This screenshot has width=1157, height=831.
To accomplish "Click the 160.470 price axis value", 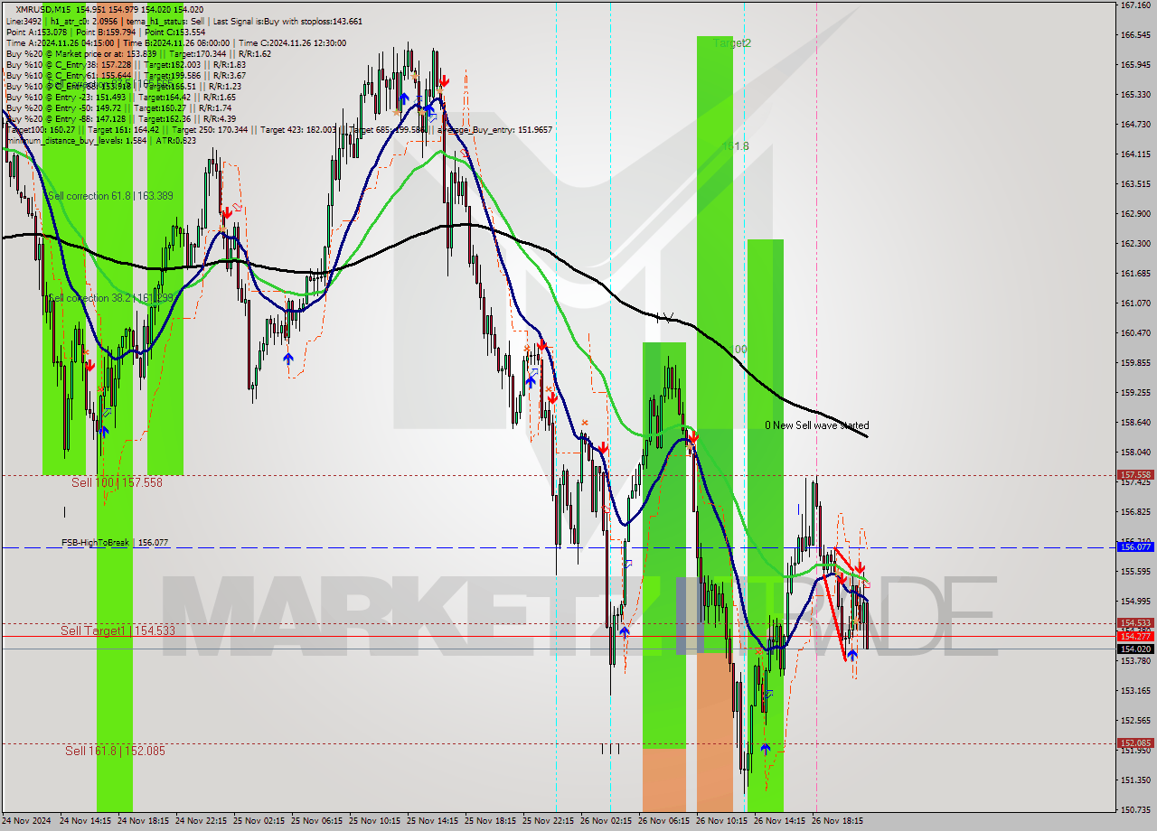I will click(x=1135, y=333).
